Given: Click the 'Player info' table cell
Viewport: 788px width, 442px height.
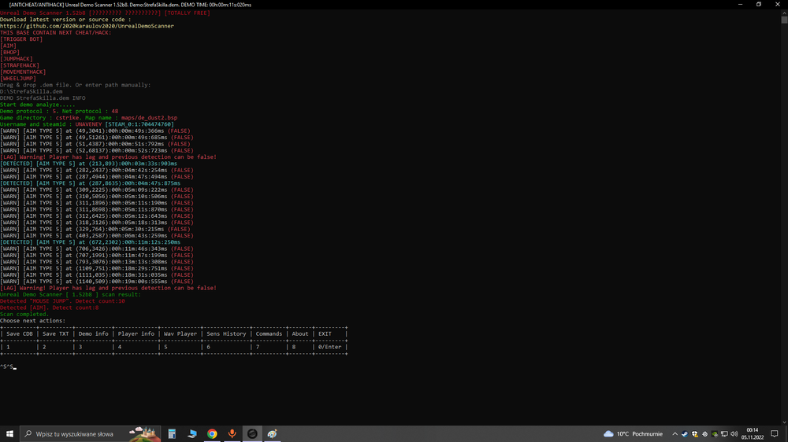Looking at the screenshot, I should 136,333.
